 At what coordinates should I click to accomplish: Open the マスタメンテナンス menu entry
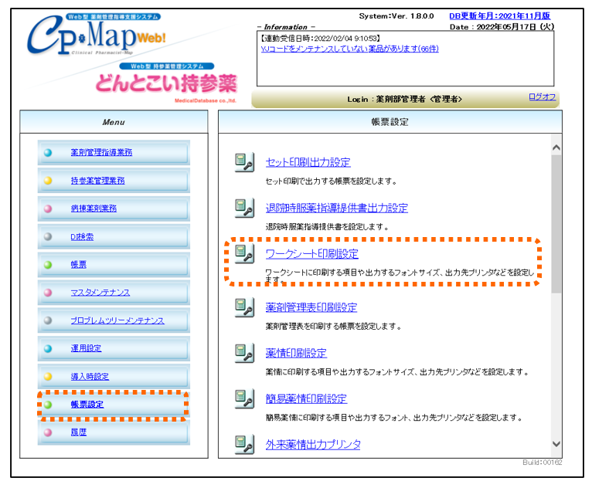pyautogui.click(x=100, y=293)
